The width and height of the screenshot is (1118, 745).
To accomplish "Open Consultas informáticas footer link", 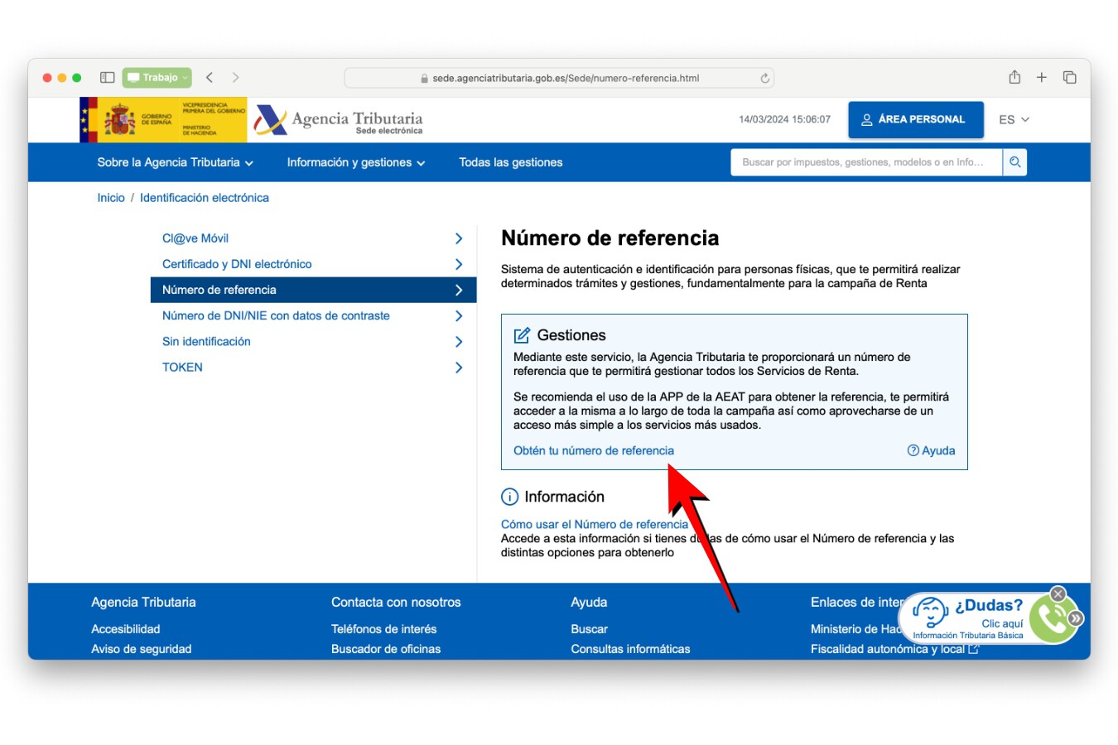I will pos(630,649).
